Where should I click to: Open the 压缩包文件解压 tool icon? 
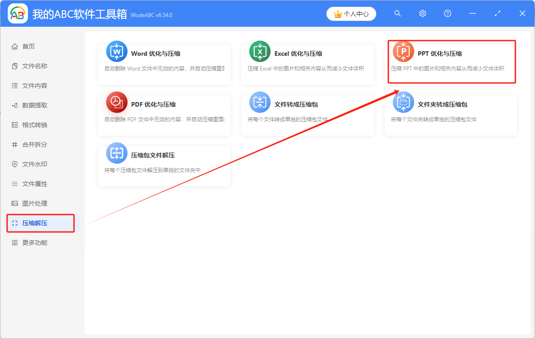pyautogui.click(x=116, y=153)
